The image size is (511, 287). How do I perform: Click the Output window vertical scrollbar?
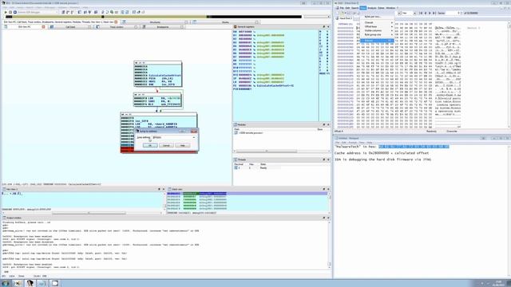(329, 244)
